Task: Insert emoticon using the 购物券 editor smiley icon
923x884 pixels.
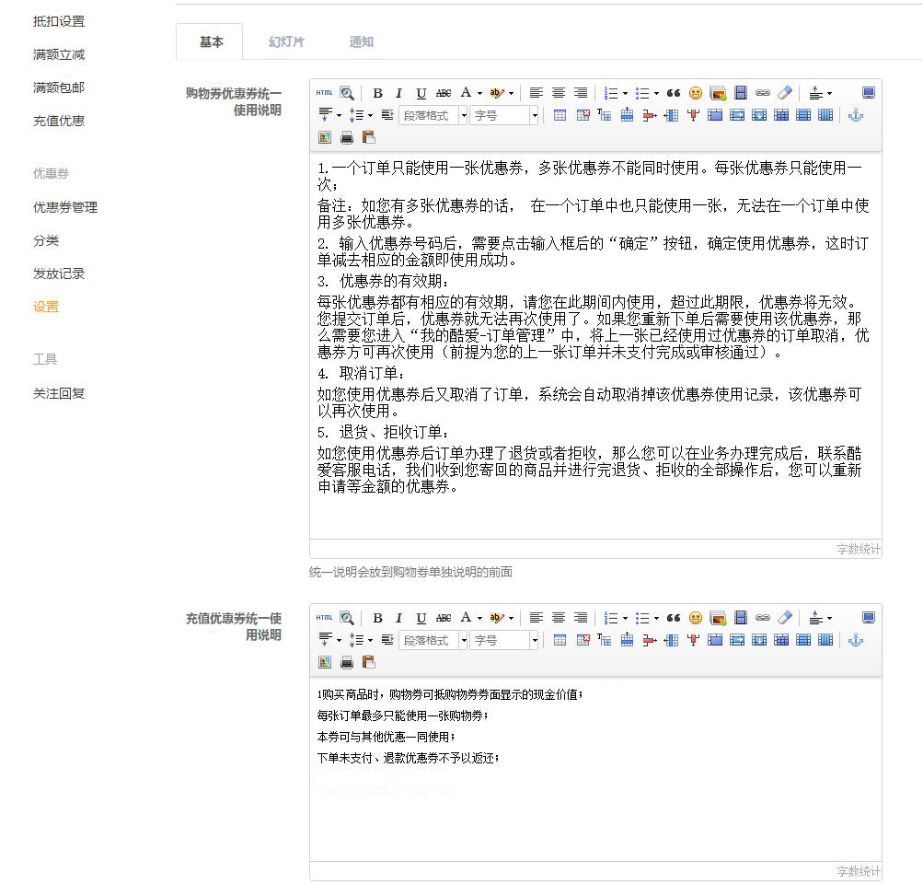Action: click(x=696, y=93)
